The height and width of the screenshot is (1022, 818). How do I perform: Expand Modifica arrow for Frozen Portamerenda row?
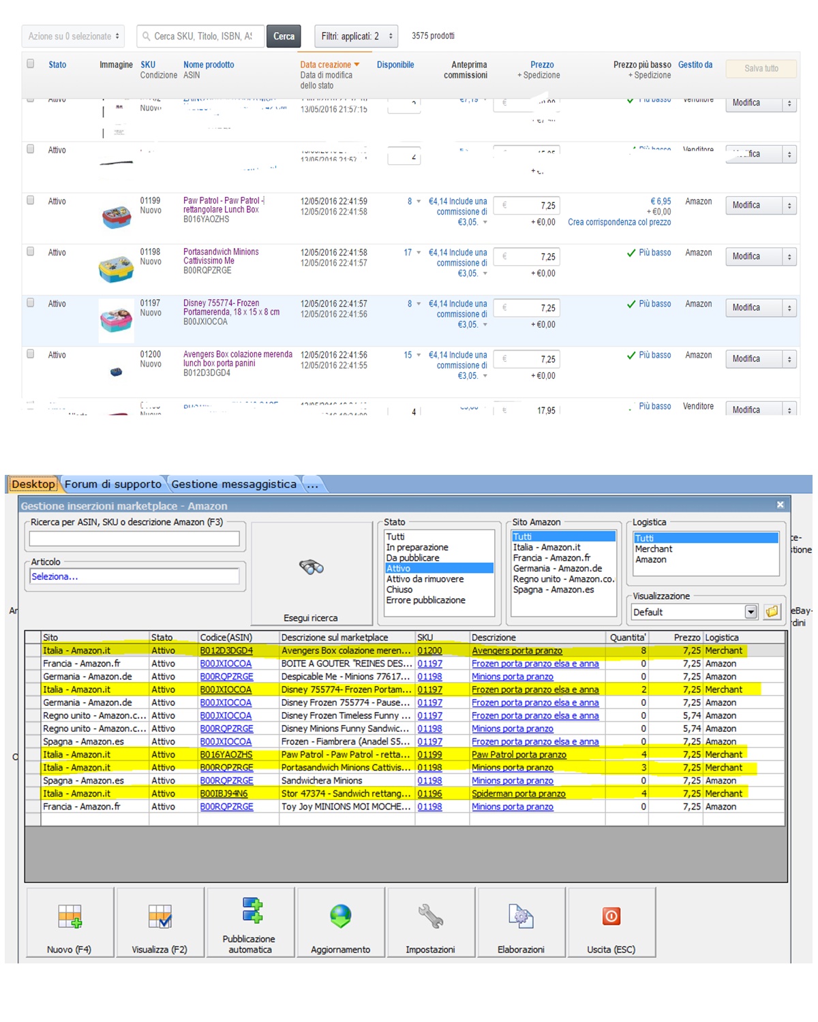pos(789,308)
